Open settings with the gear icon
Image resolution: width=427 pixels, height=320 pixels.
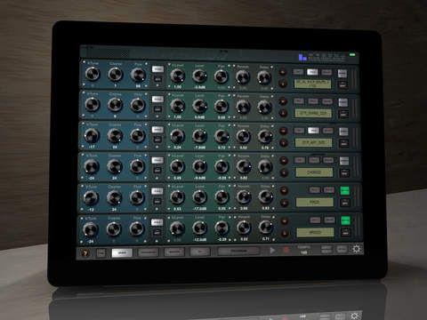[x=356, y=249]
